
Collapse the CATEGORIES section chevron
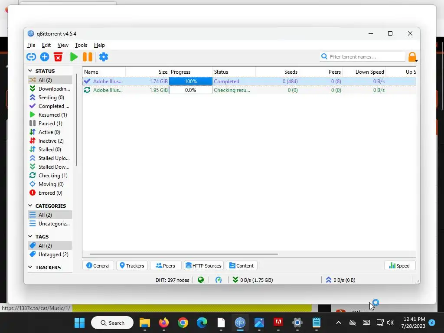30,206
